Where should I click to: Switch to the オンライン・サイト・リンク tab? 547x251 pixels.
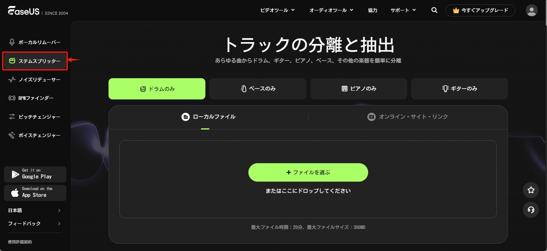tap(408, 117)
